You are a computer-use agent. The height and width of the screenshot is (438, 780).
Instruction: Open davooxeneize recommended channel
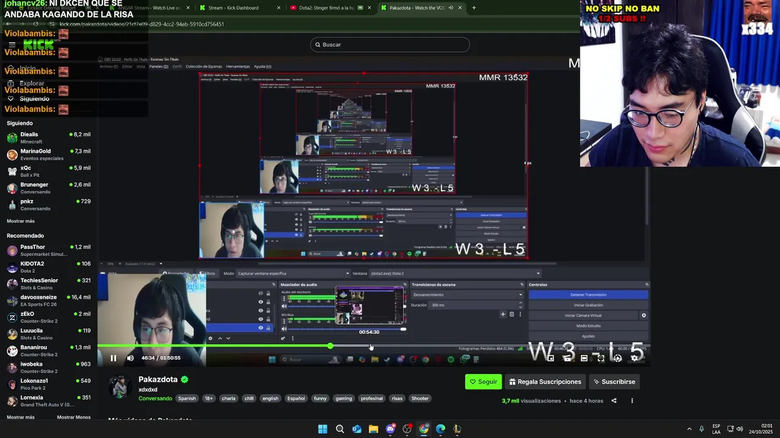click(49, 301)
